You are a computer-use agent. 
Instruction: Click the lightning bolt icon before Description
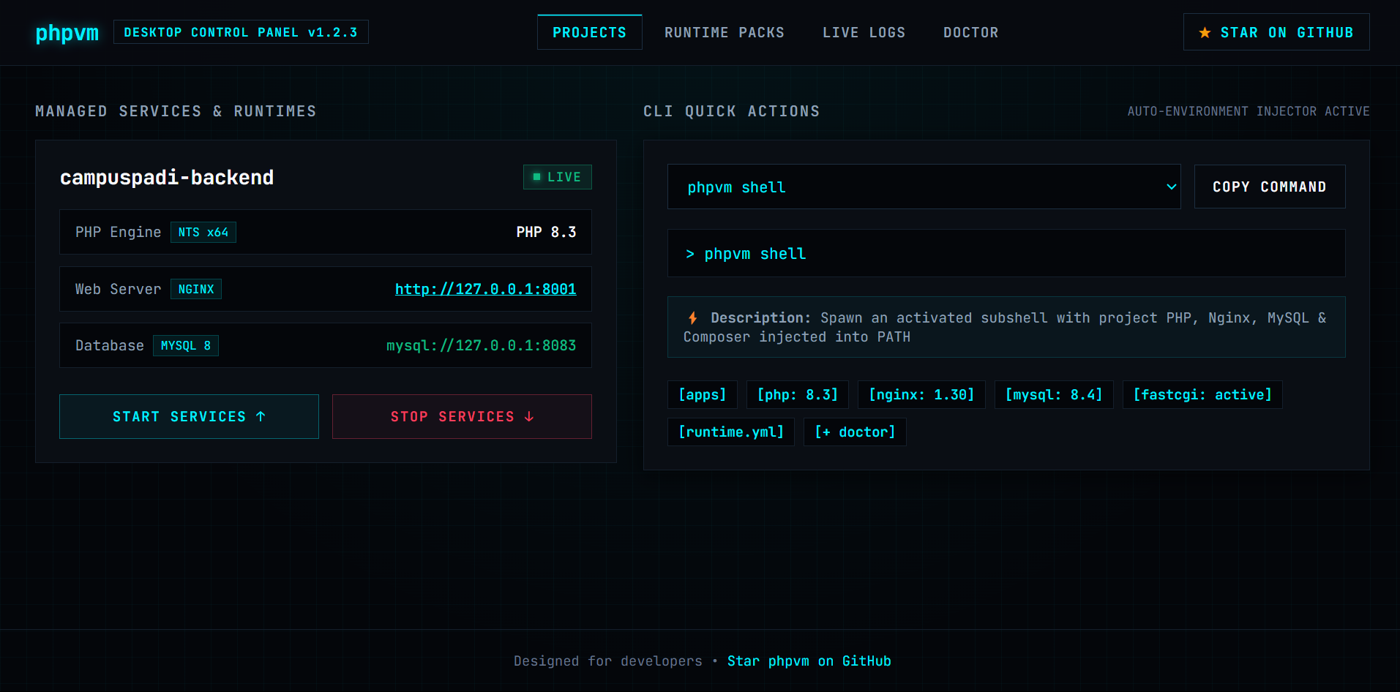point(692,318)
